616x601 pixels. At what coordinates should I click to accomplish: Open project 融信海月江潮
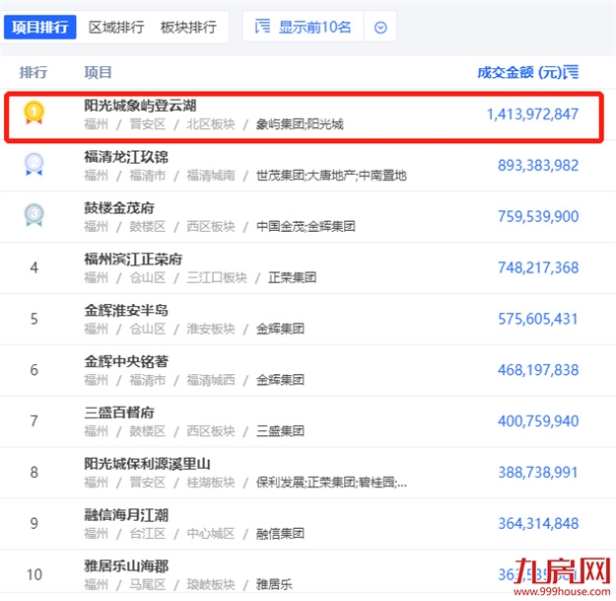(126, 515)
